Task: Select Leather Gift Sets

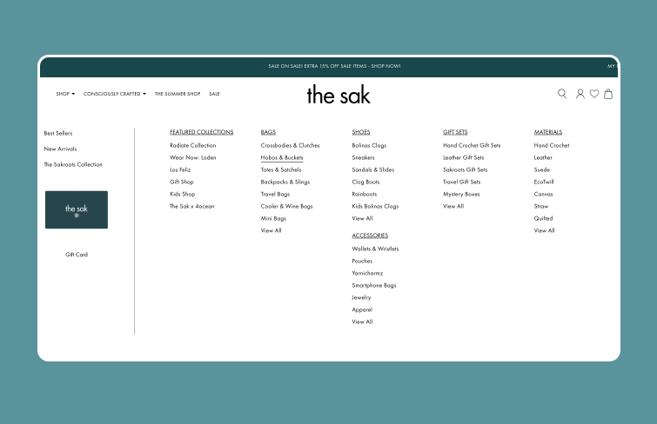Action: (x=464, y=157)
